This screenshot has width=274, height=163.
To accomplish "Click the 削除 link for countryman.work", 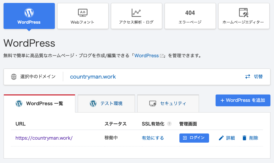I will [x=254, y=138].
